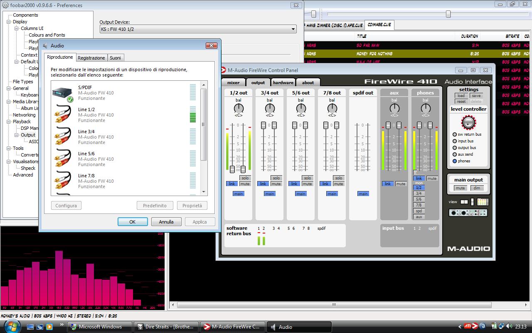
Task: Click the FireWire 410 hardware picture icon
Action: (x=468, y=212)
